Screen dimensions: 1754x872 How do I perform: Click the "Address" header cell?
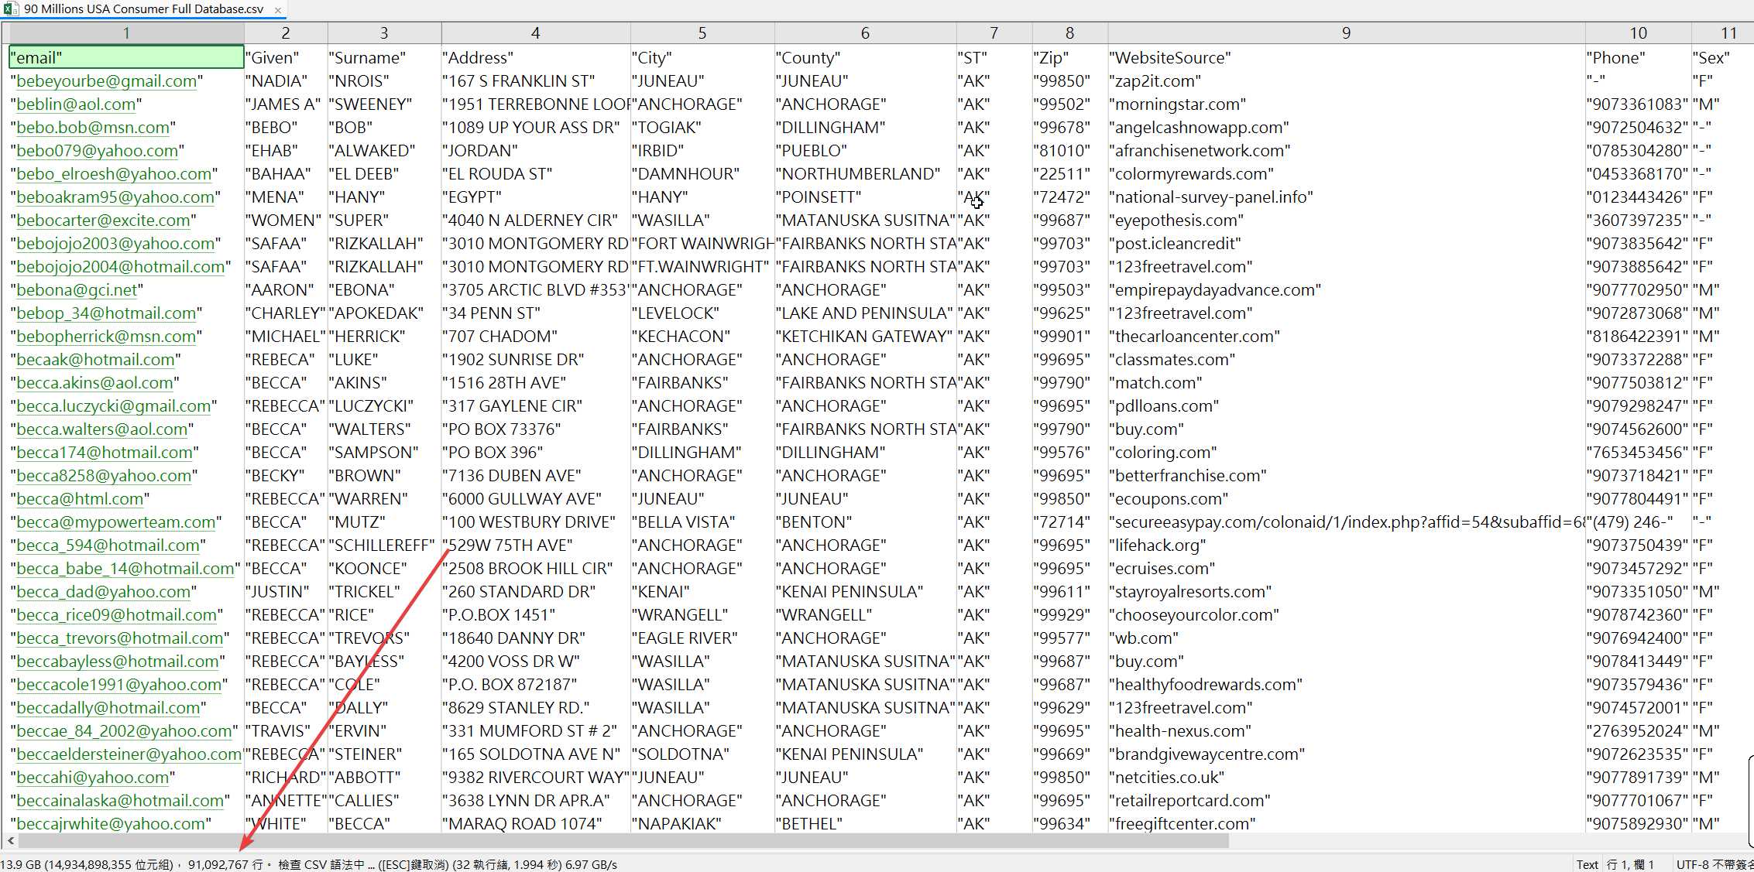point(535,58)
